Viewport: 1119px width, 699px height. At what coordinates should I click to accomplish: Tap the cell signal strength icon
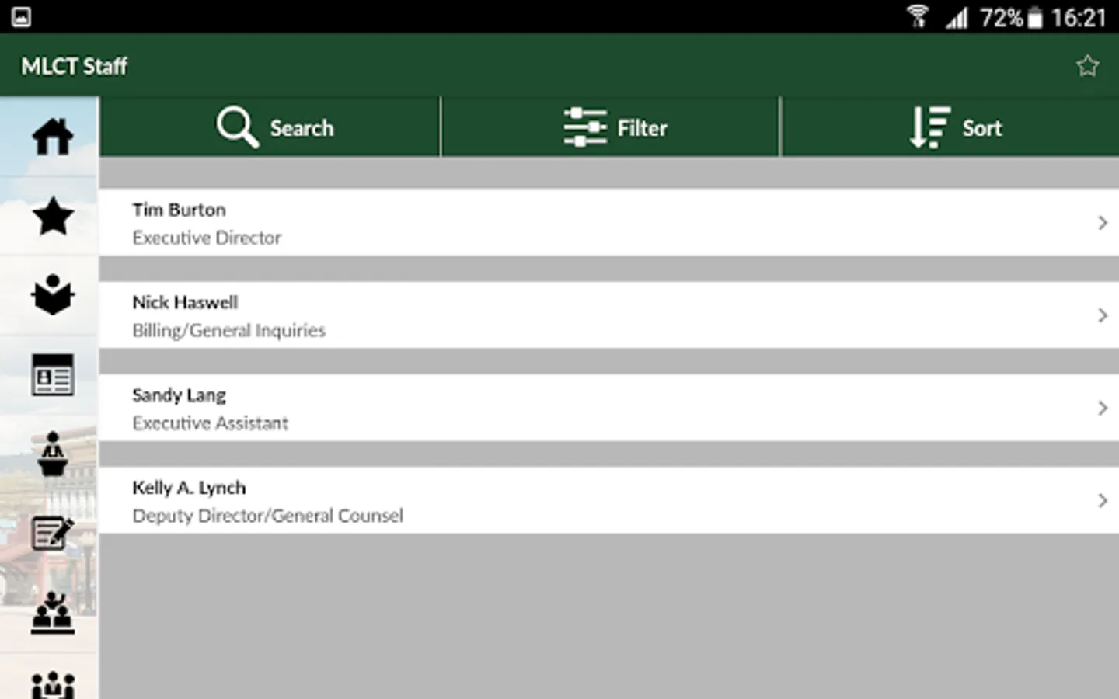coord(957,17)
